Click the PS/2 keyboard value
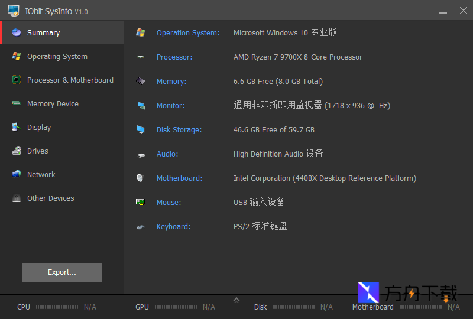Screen dimensions: 473x319 [260, 226]
